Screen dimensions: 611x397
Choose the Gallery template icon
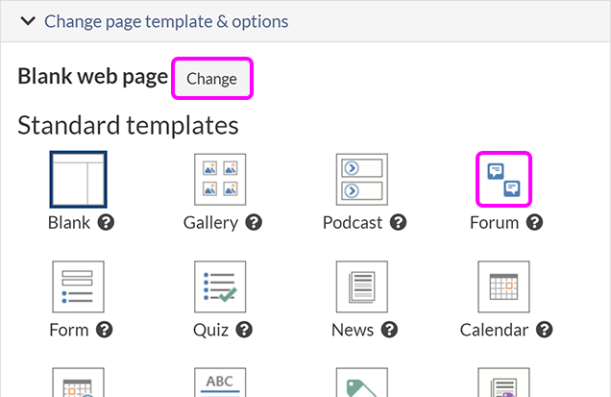click(x=216, y=180)
